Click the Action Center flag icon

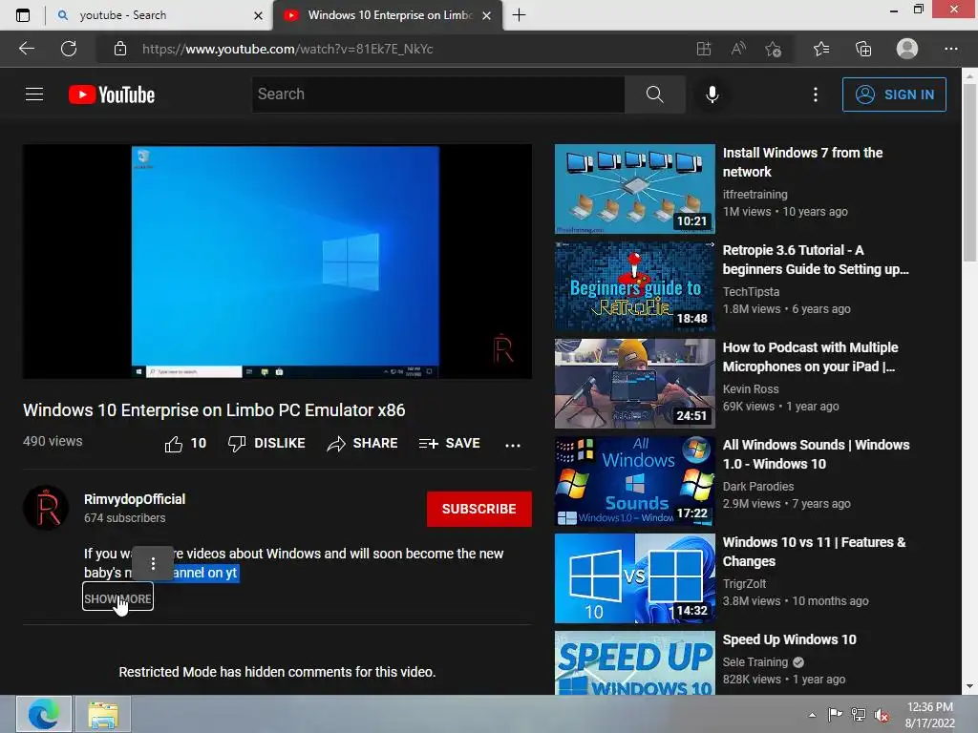[x=835, y=715]
